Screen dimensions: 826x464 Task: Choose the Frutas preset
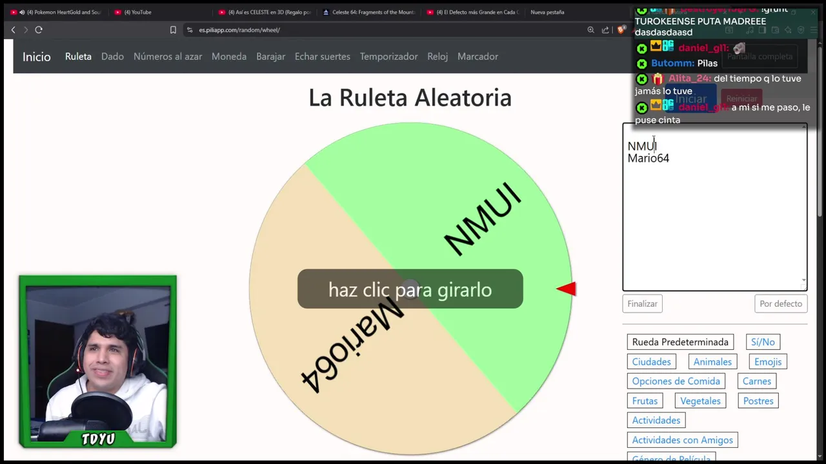pyautogui.click(x=645, y=401)
